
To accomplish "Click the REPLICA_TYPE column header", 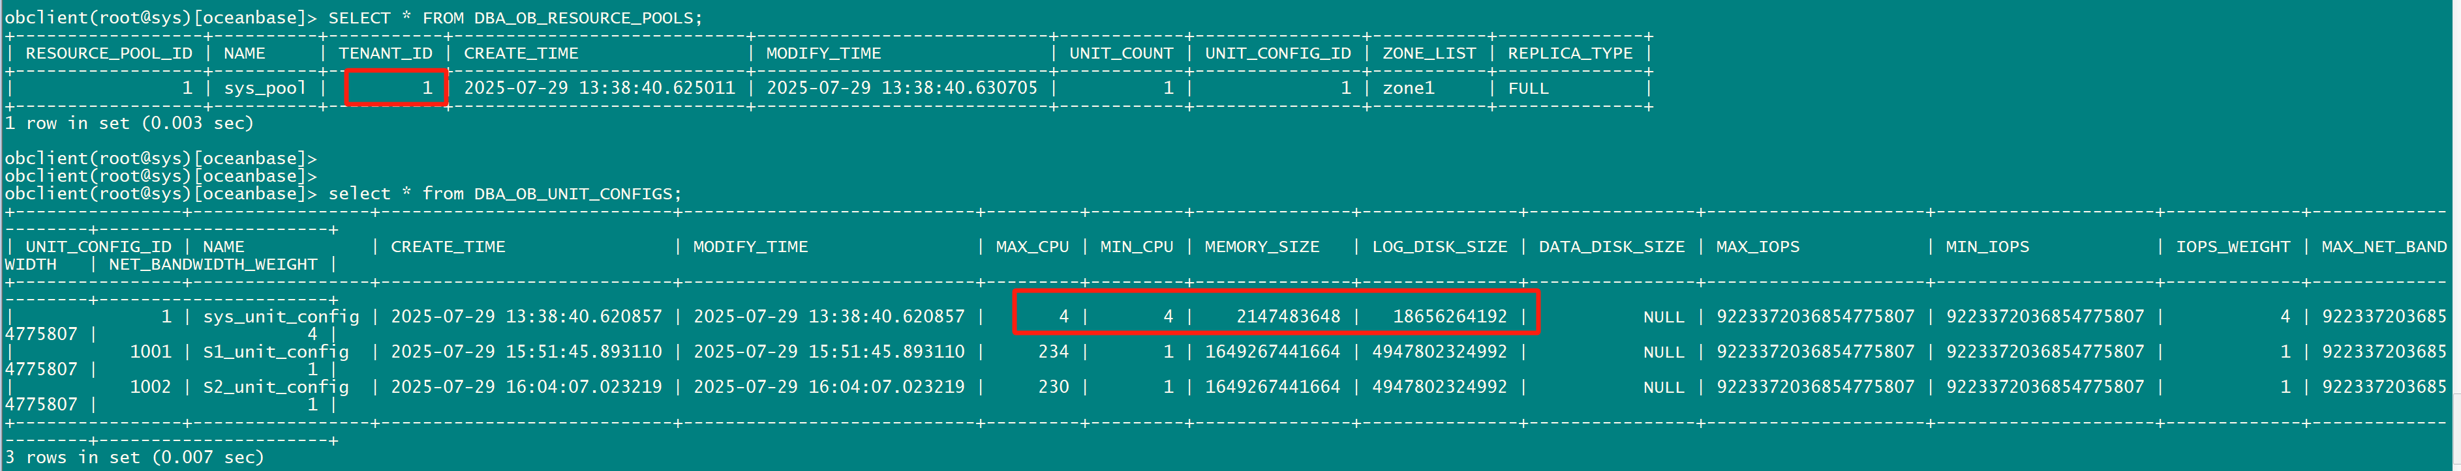I will [1570, 53].
